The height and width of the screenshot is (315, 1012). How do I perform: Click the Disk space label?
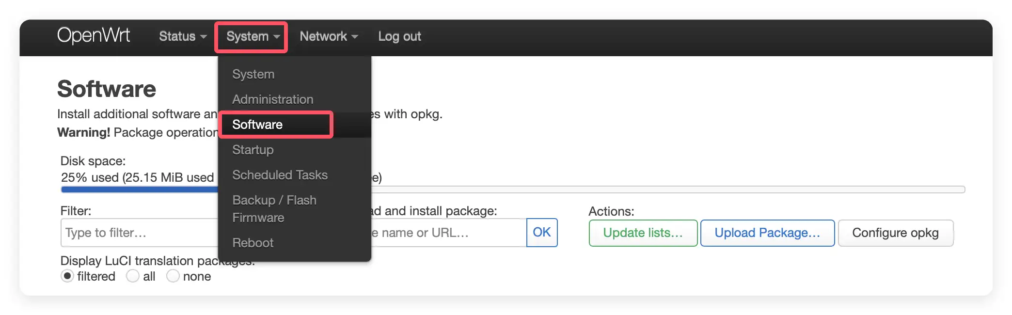pyautogui.click(x=93, y=161)
